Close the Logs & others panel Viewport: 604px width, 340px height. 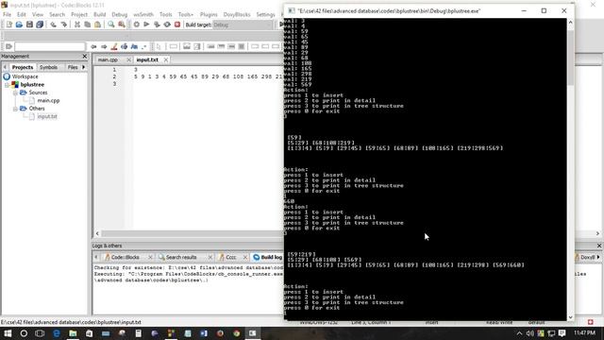tap(599, 246)
